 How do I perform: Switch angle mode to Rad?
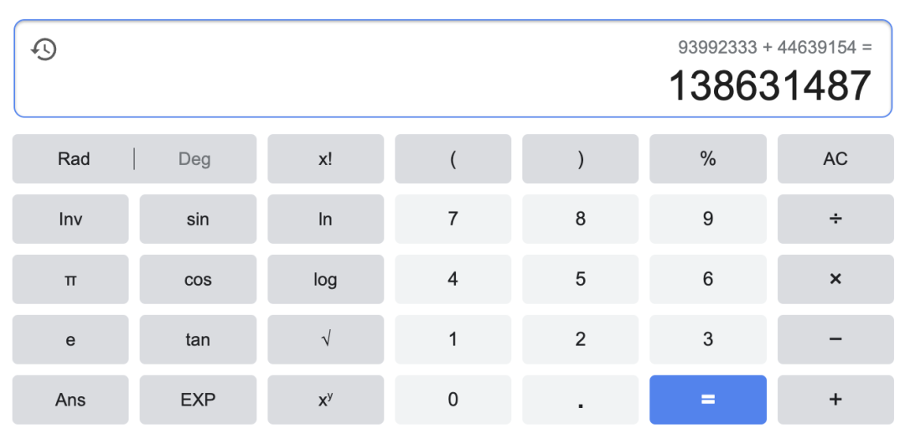pyautogui.click(x=74, y=158)
